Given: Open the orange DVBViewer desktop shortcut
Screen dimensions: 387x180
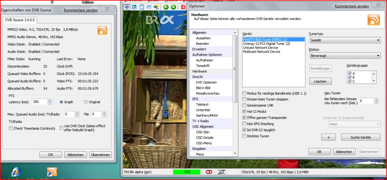Looking at the screenshot, I should (x=52, y=172).
